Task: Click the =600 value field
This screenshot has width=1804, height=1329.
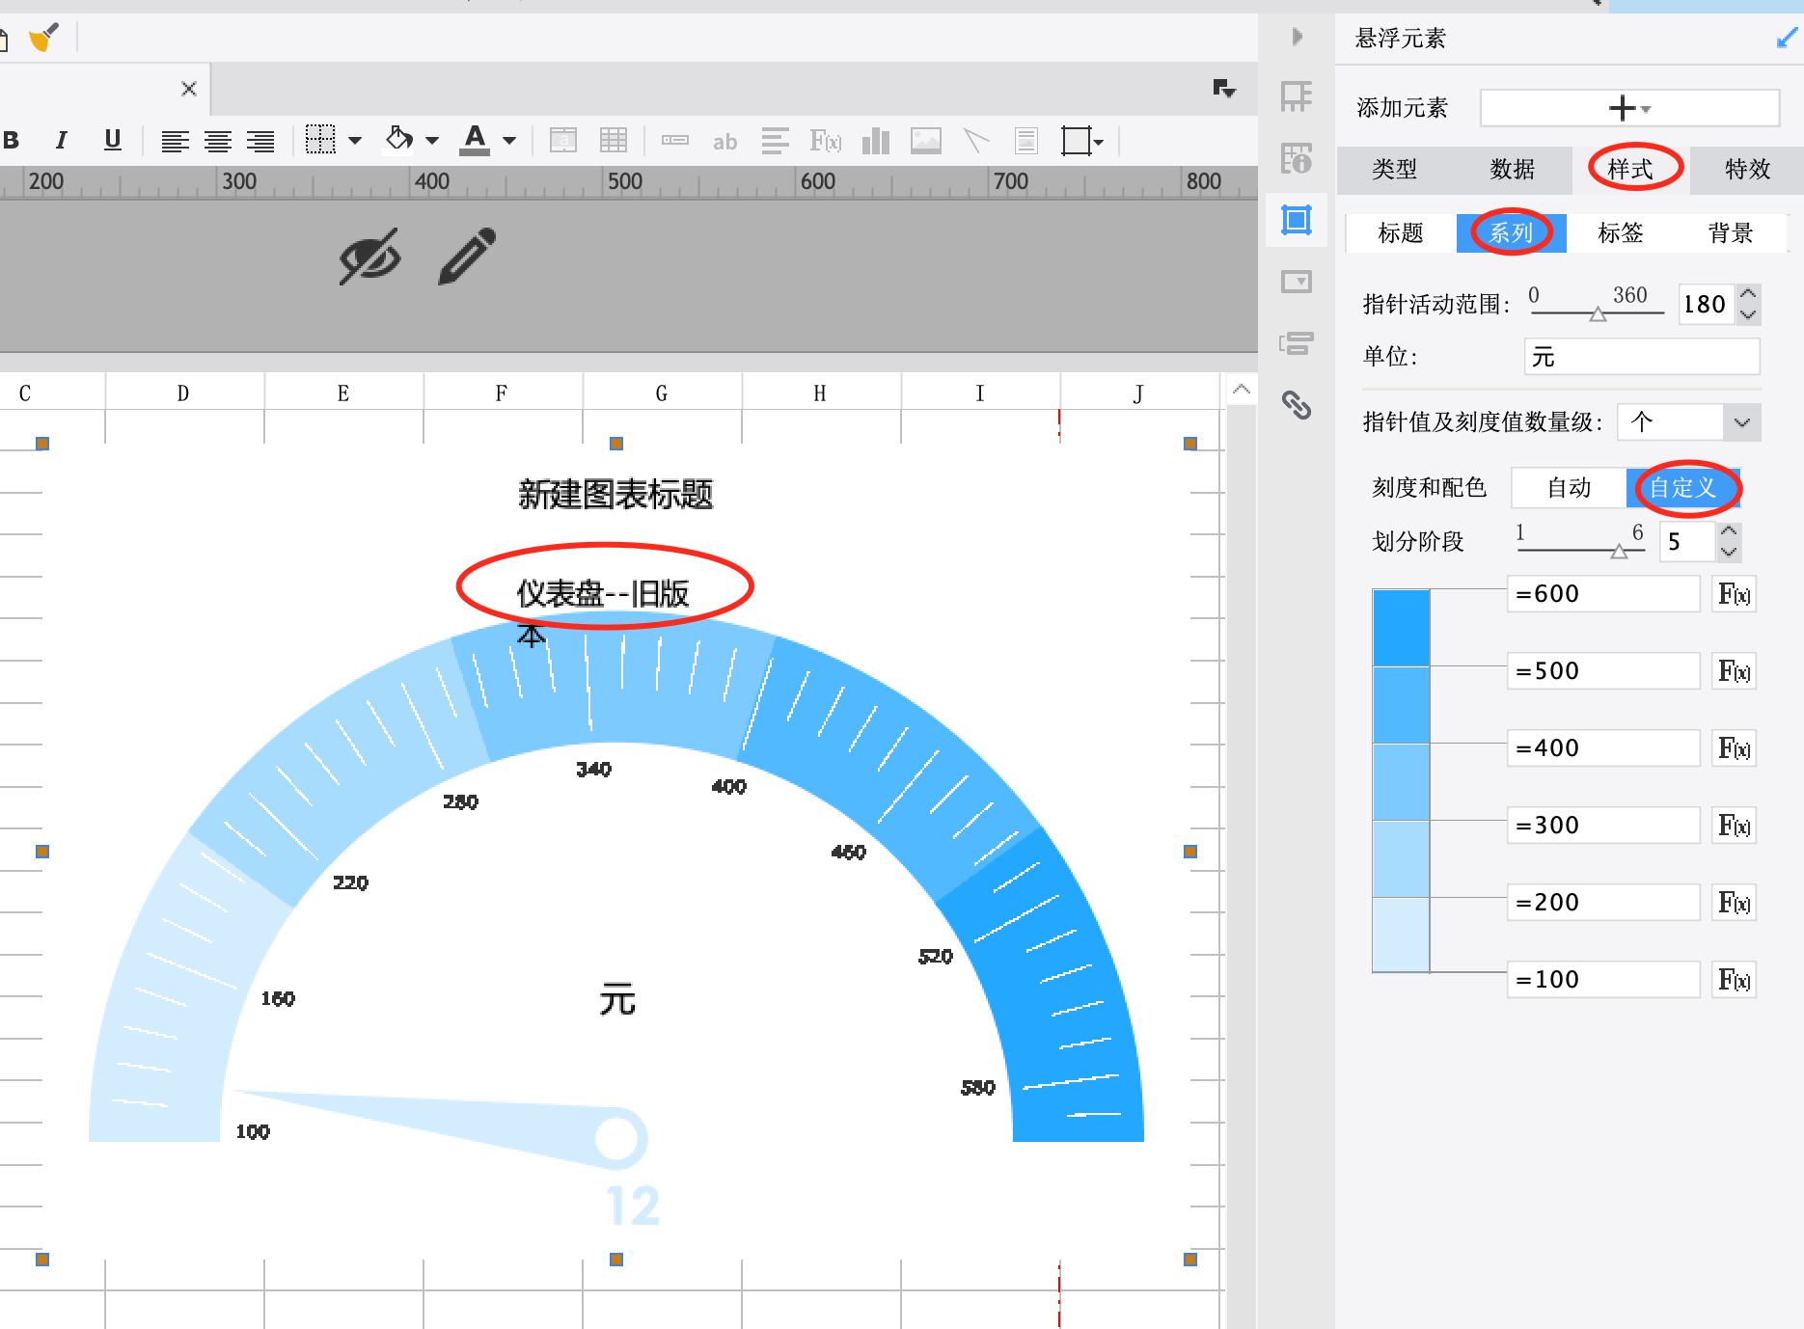Action: [x=1603, y=594]
